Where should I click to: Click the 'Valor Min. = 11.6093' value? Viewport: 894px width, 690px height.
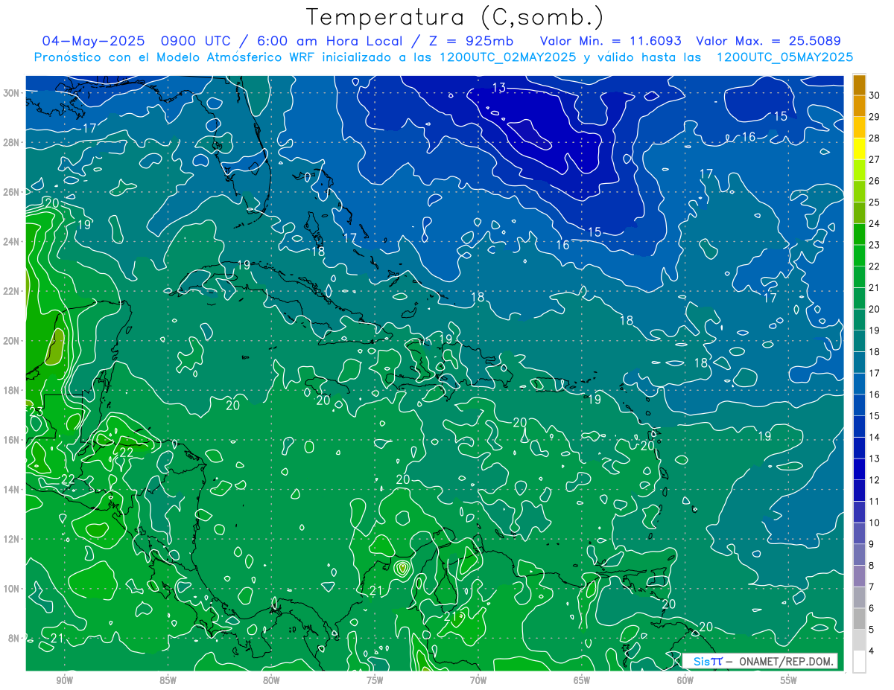(x=611, y=41)
